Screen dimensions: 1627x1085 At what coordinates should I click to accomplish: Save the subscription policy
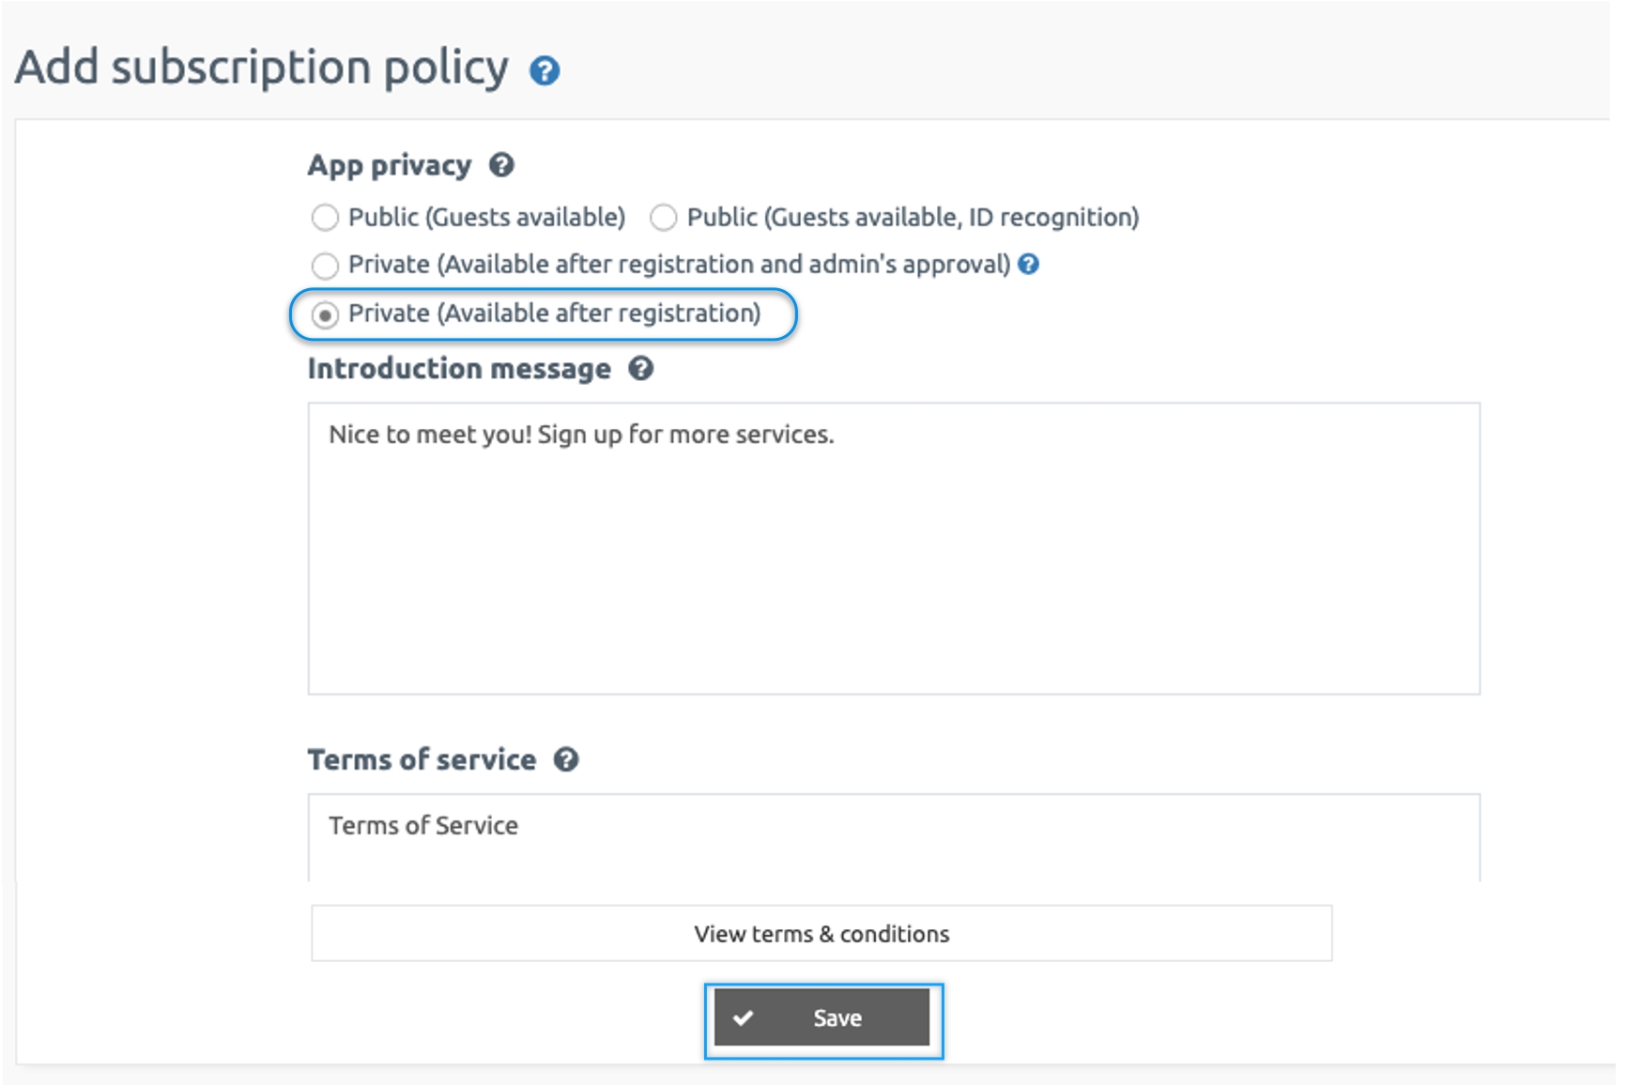click(x=822, y=1017)
